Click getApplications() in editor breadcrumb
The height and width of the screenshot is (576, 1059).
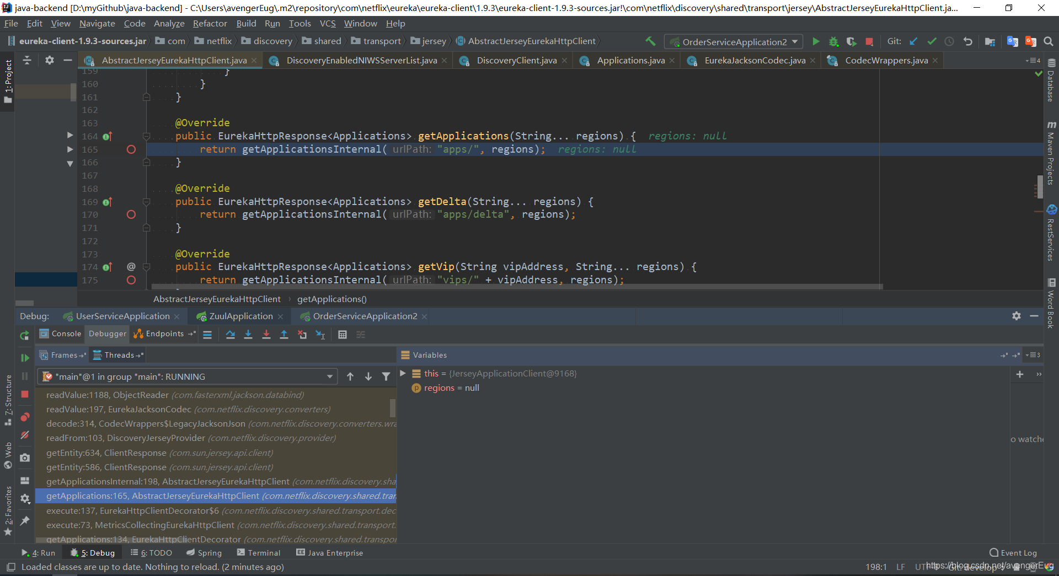[331, 299]
